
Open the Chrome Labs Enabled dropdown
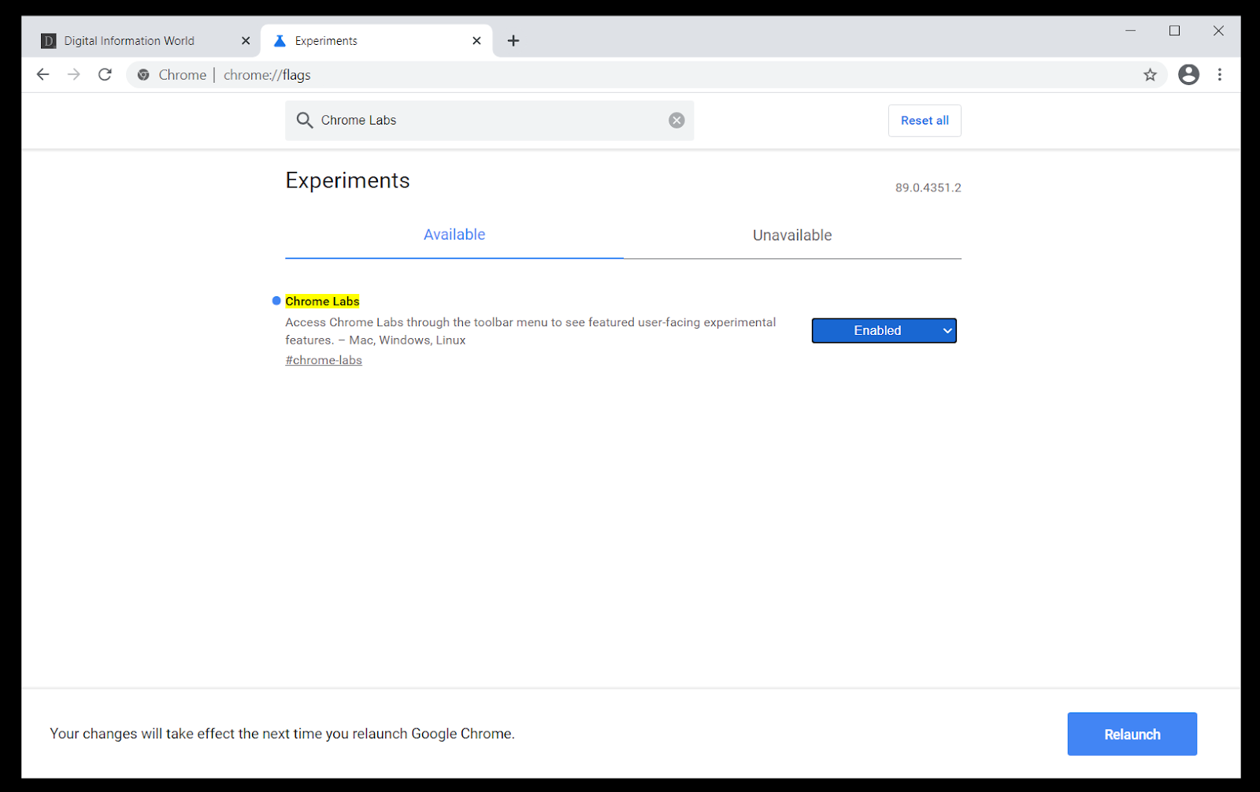tap(884, 330)
